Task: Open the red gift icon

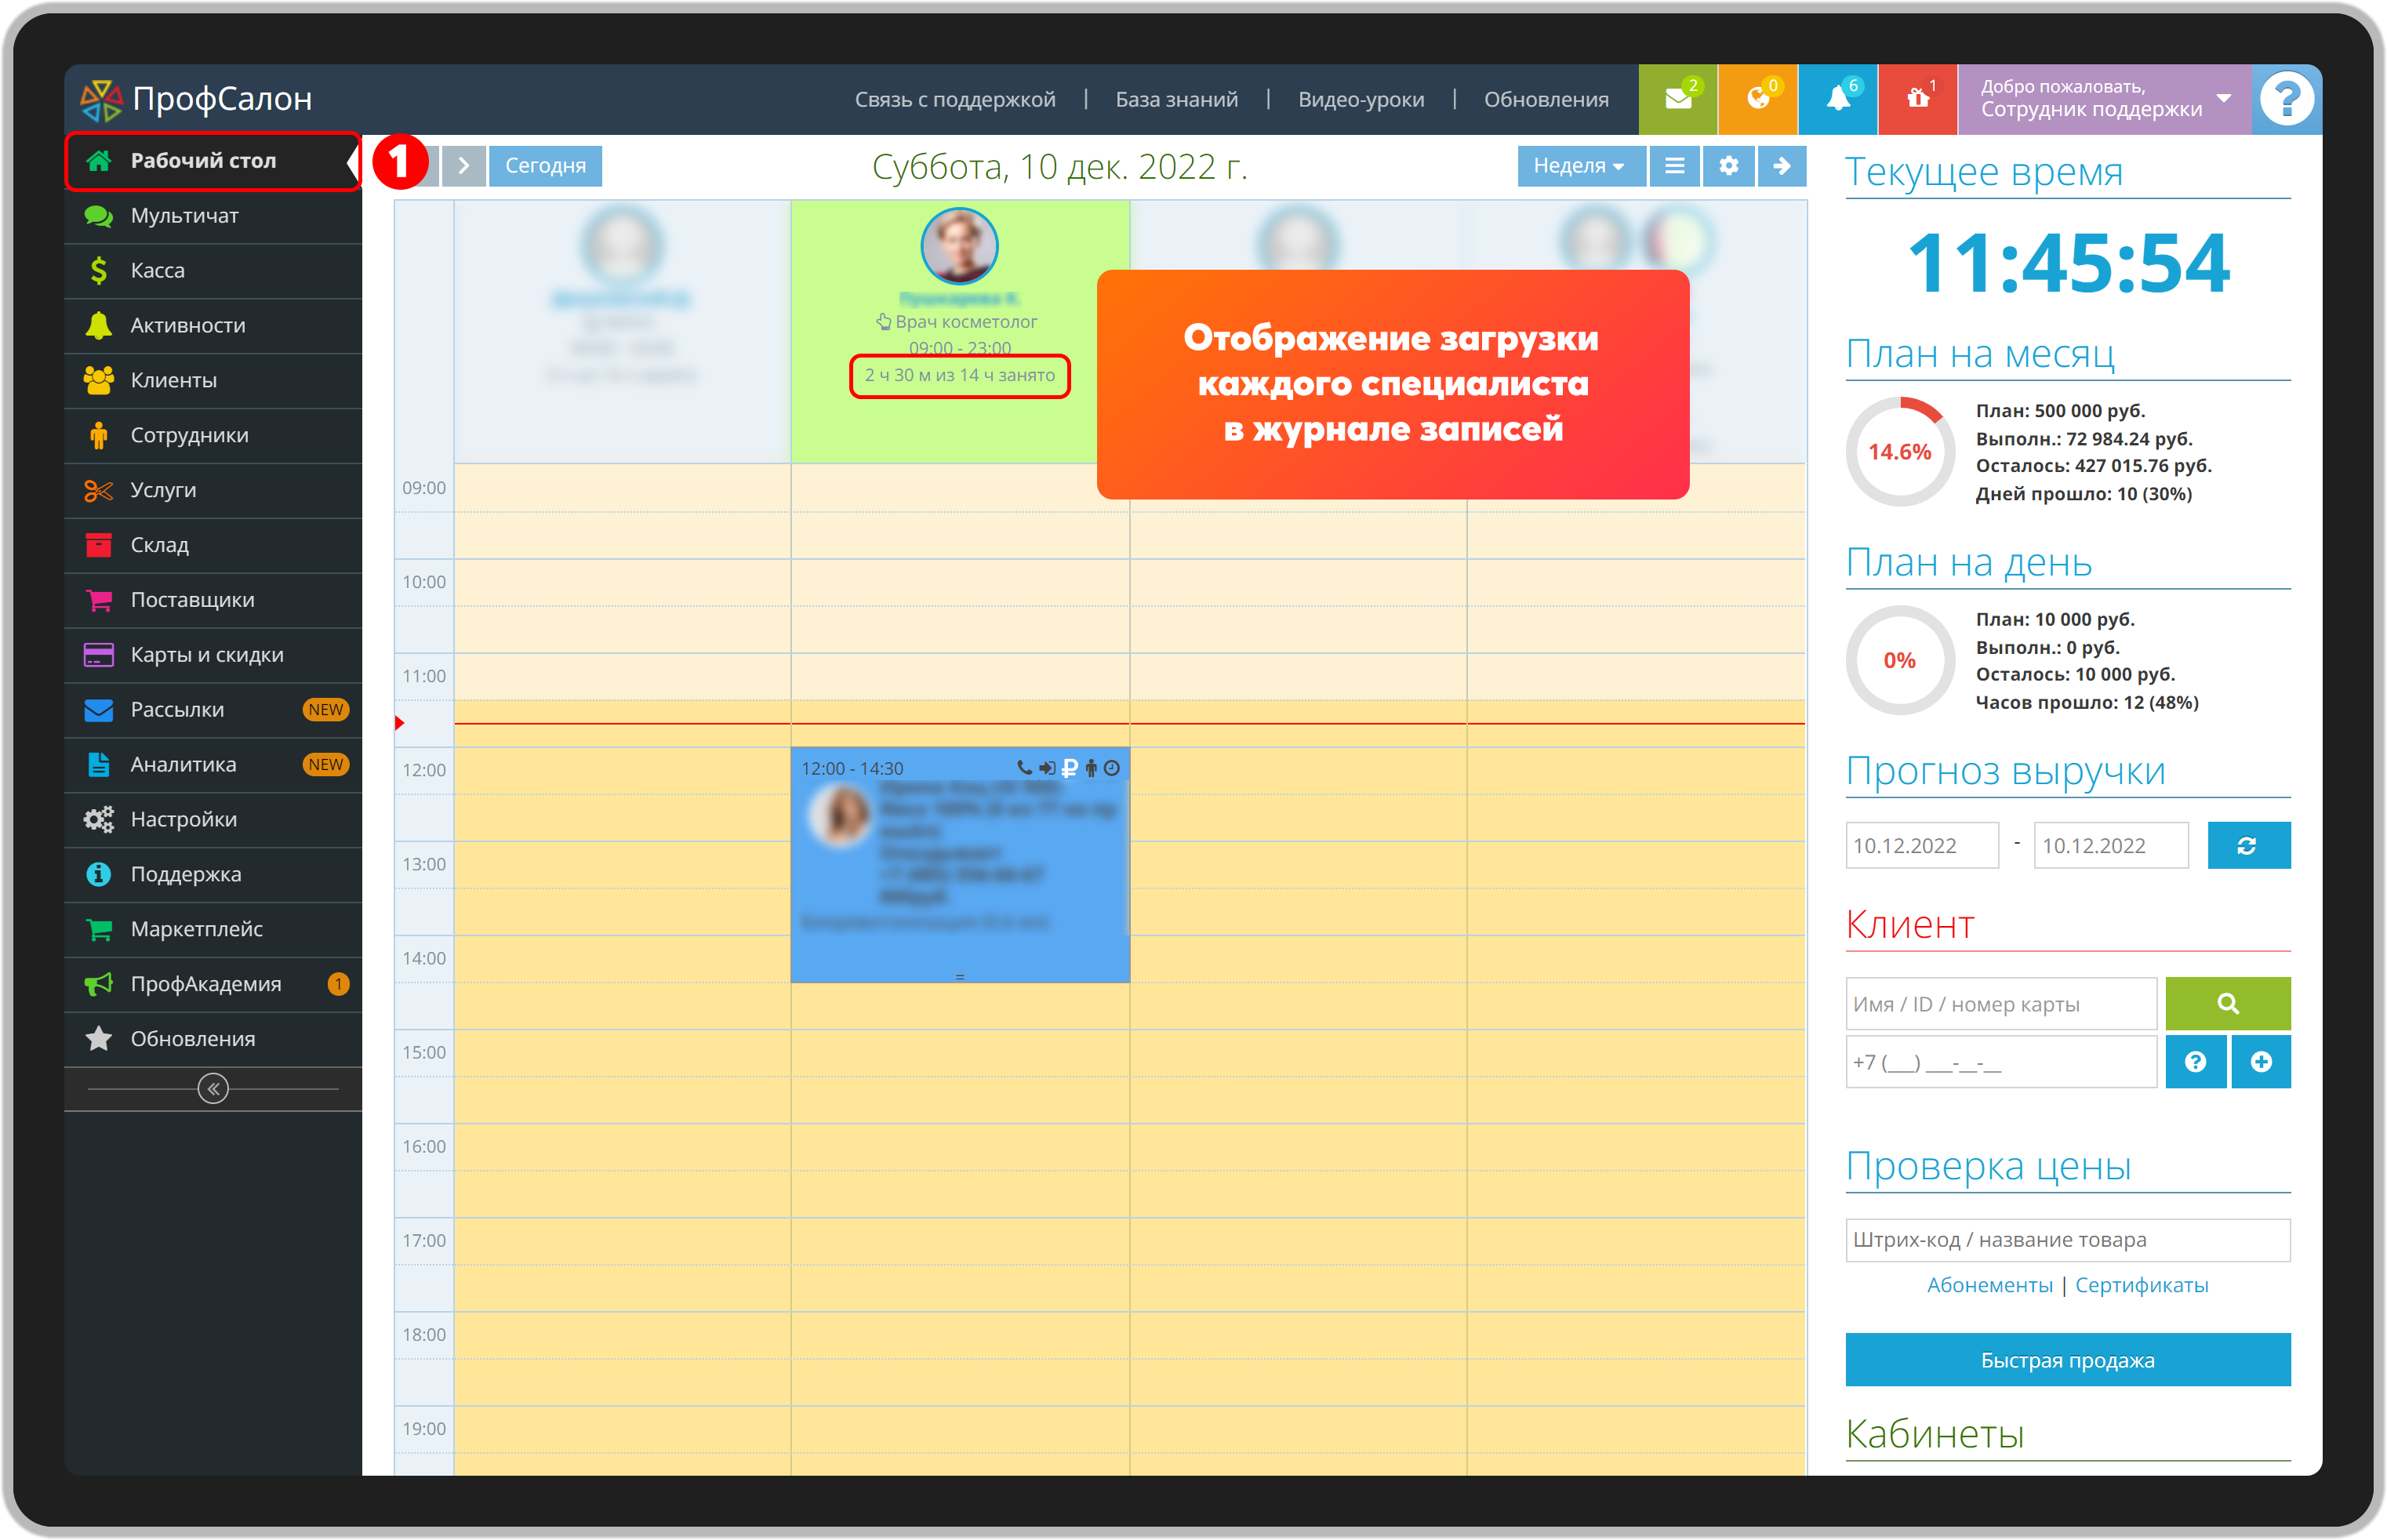Action: pos(1917,99)
